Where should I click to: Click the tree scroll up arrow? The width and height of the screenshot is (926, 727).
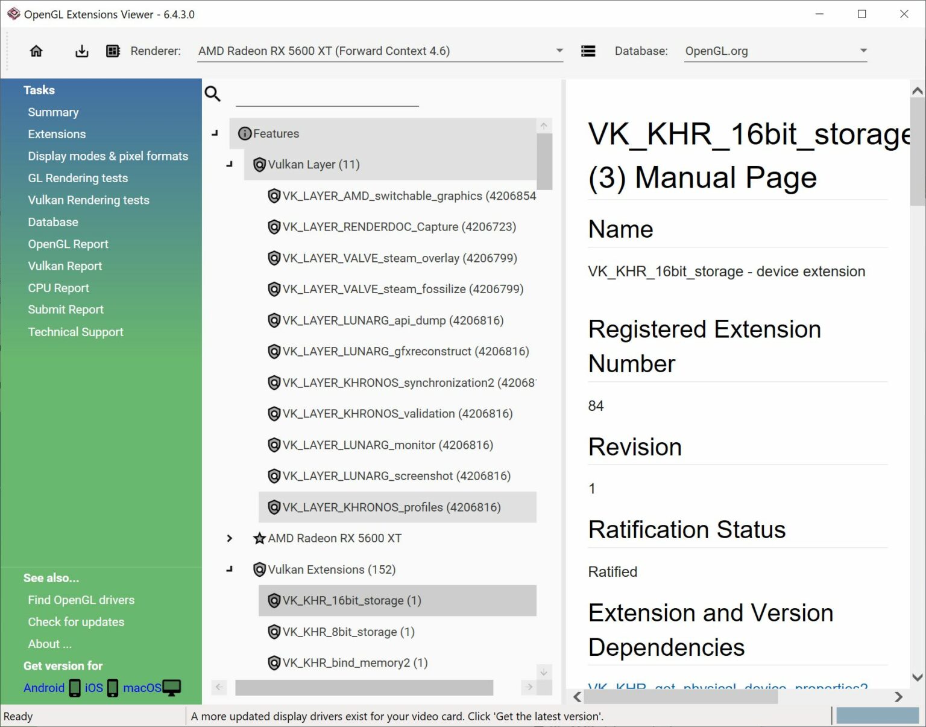tap(544, 125)
